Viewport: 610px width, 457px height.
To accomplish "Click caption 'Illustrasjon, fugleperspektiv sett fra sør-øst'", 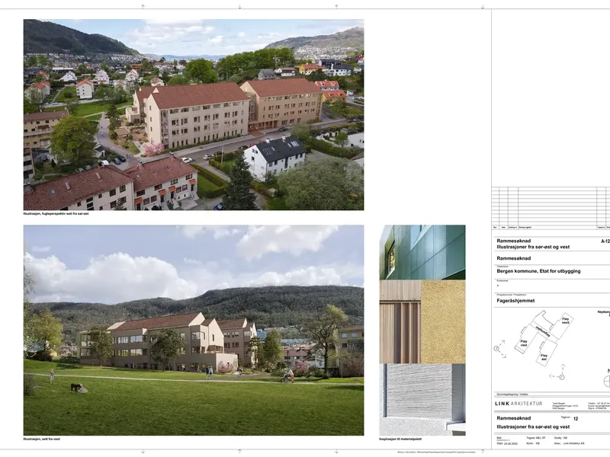I will pos(56,214).
